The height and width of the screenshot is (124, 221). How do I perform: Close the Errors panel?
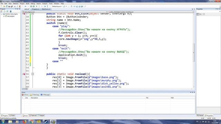click(194, 92)
